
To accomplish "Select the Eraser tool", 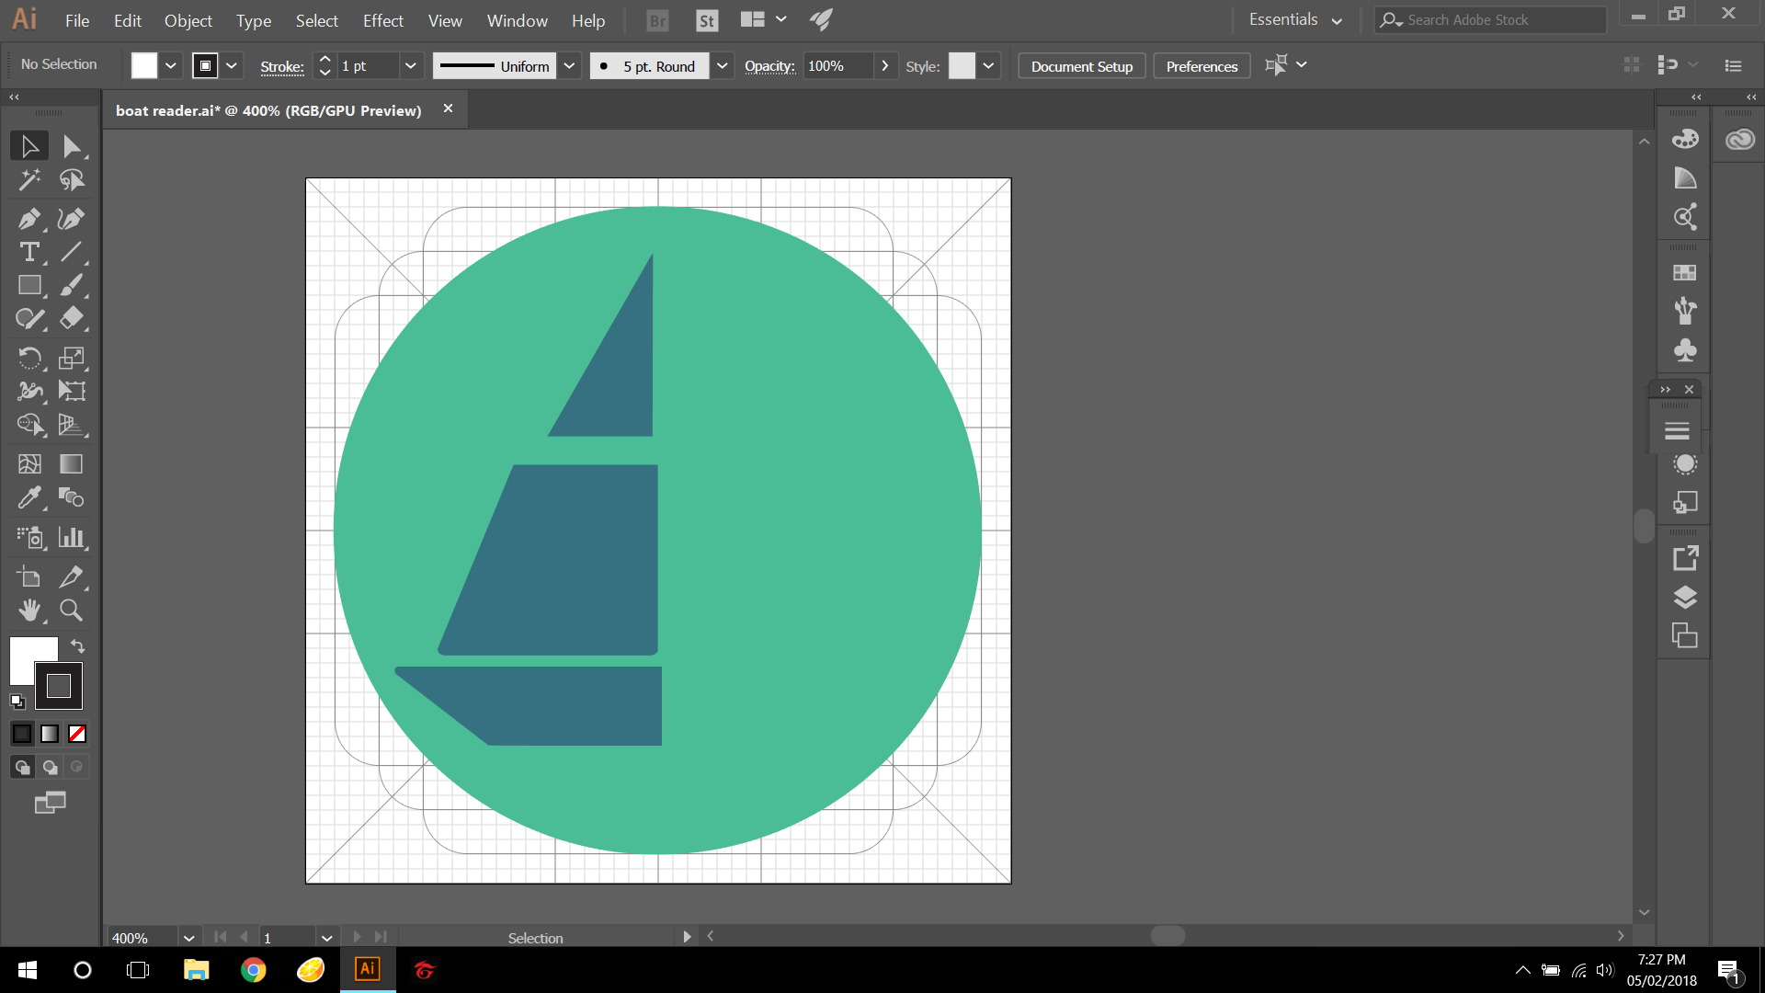I will pos(71,318).
